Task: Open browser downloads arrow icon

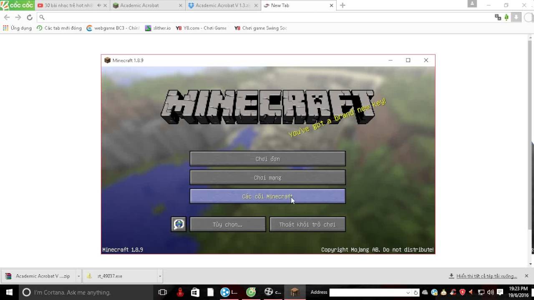Action: pos(516,17)
